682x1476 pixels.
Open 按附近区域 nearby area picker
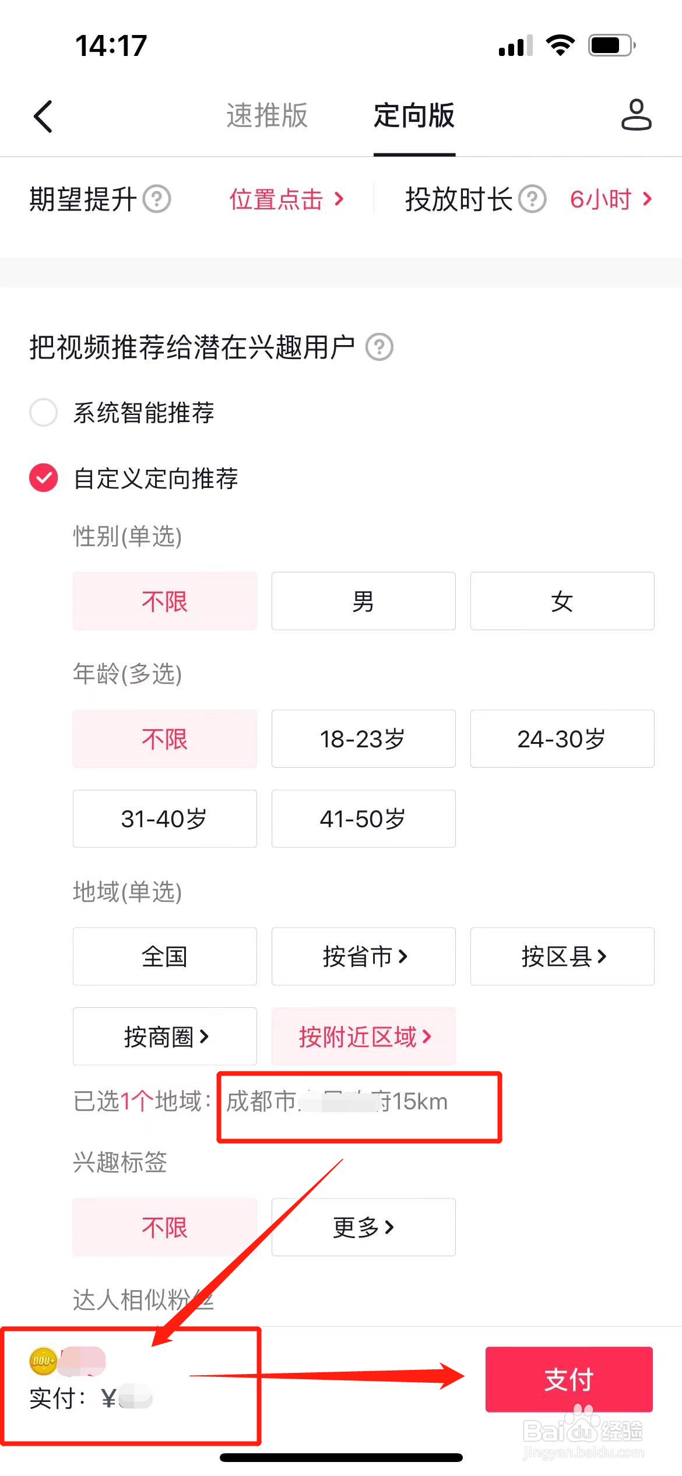tap(363, 1036)
